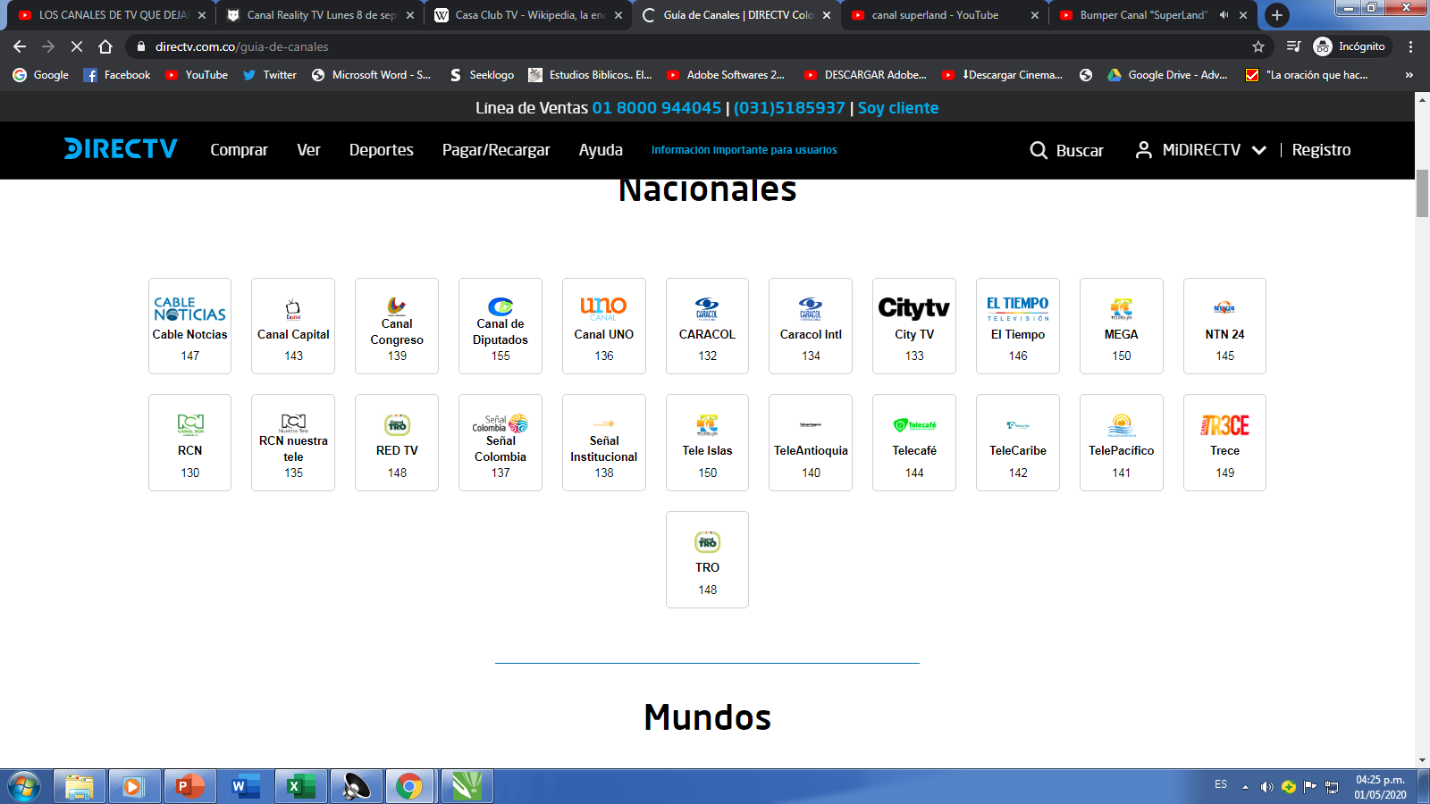The width and height of the screenshot is (1430, 804).
Task: Select the Canal Congreso channel logo
Action: click(397, 306)
